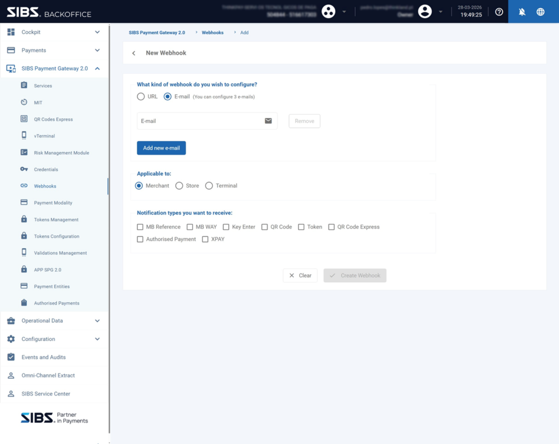The image size is (559, 444).
Task: Click the Webhooks breadcrumb link
Action: (x=212, y=33)
